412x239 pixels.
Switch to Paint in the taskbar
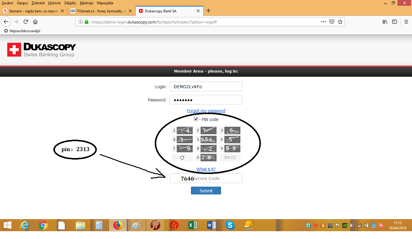(x=136, y=225)
